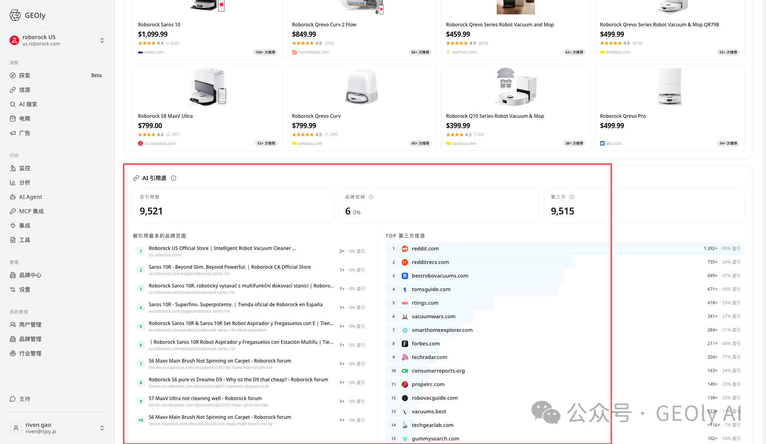Click the AI Agent robot icon
Image resolution: width=766 pixels, height=444 pixels.
tap(13, 197)
